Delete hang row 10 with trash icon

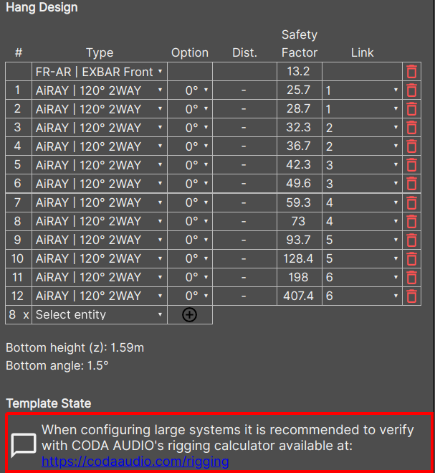tap(411, 259)
